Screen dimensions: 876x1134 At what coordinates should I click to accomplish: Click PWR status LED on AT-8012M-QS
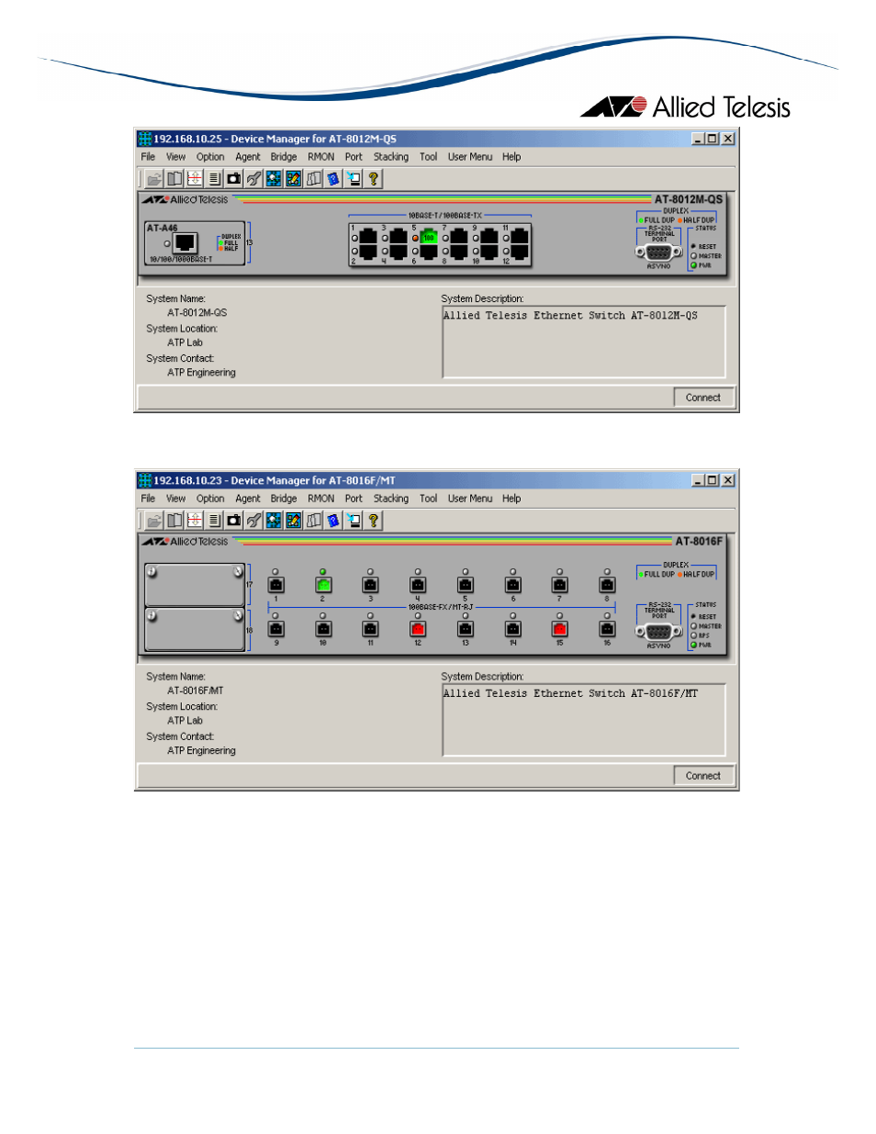click(694, 265)
